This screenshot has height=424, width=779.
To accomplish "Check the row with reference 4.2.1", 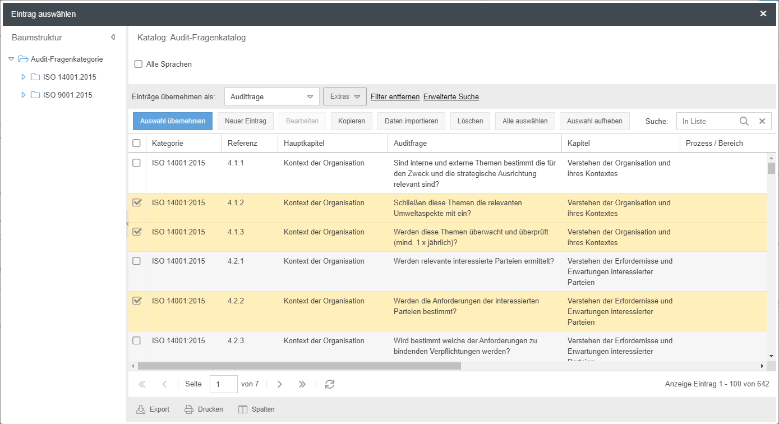I will point(137,261).
